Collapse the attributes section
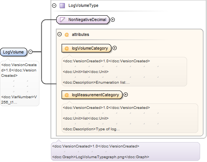The image size is (207, 162). click(60, 34)
